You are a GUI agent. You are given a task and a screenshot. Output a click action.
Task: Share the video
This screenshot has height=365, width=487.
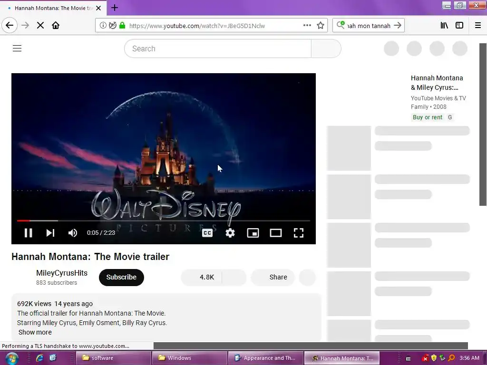(273, 277)
